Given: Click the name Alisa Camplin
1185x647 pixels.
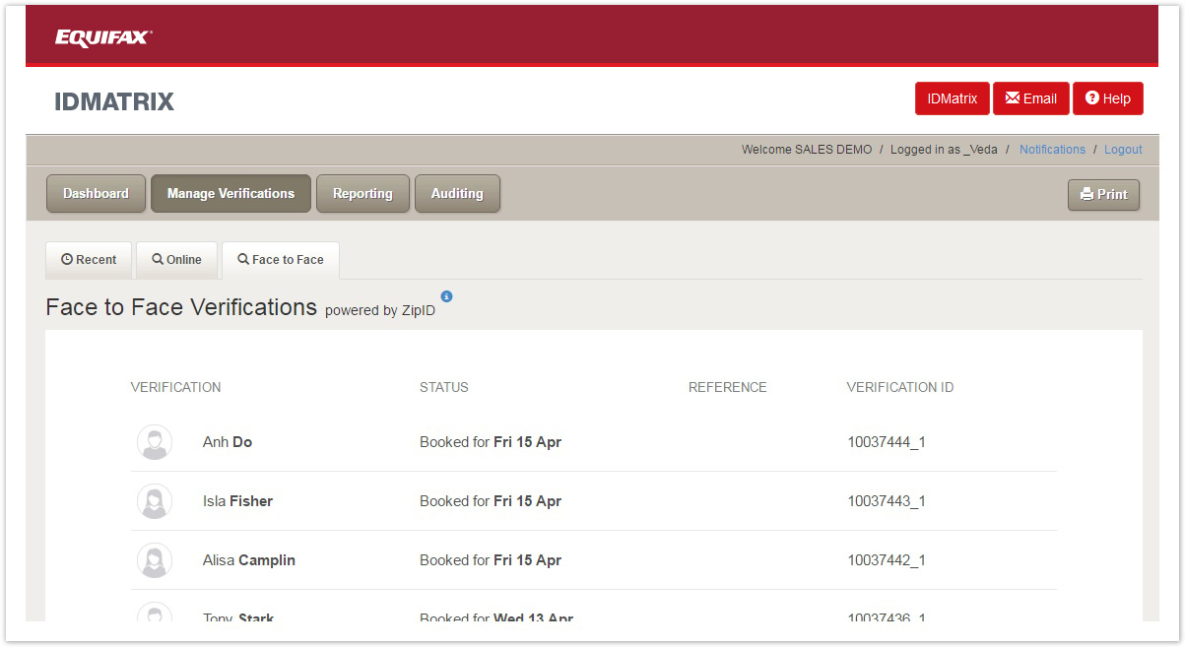Looking at the screenshot, I should (x=249, y=560).
